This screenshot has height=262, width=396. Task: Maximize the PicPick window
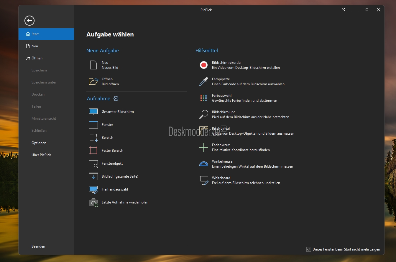(x=367, y=10)
